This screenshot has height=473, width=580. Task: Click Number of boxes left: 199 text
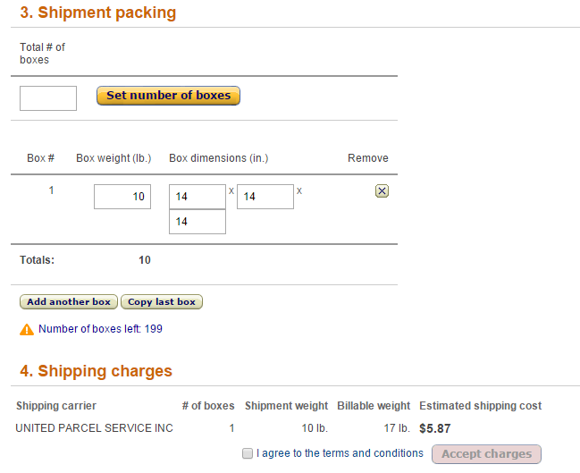(x=100, y=329)
